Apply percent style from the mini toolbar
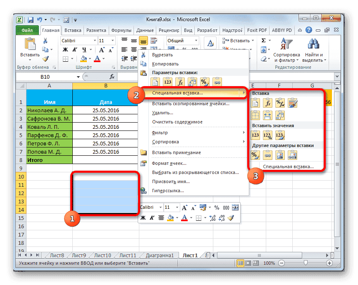 [216, 207]
